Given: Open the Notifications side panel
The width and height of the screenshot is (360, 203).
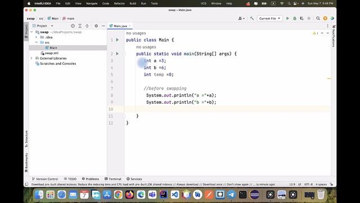Looking at the screenshot, I should (x=334, y=36).
